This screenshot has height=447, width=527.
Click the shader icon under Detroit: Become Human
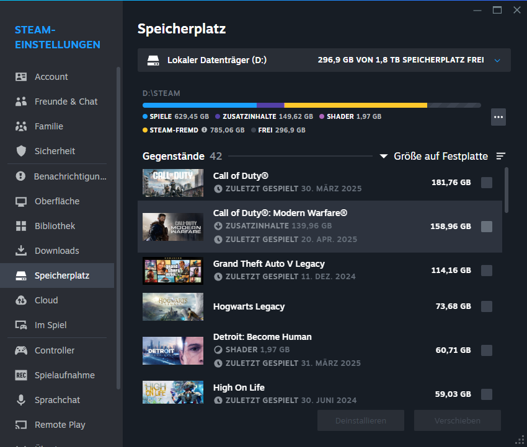coord(218,350)
